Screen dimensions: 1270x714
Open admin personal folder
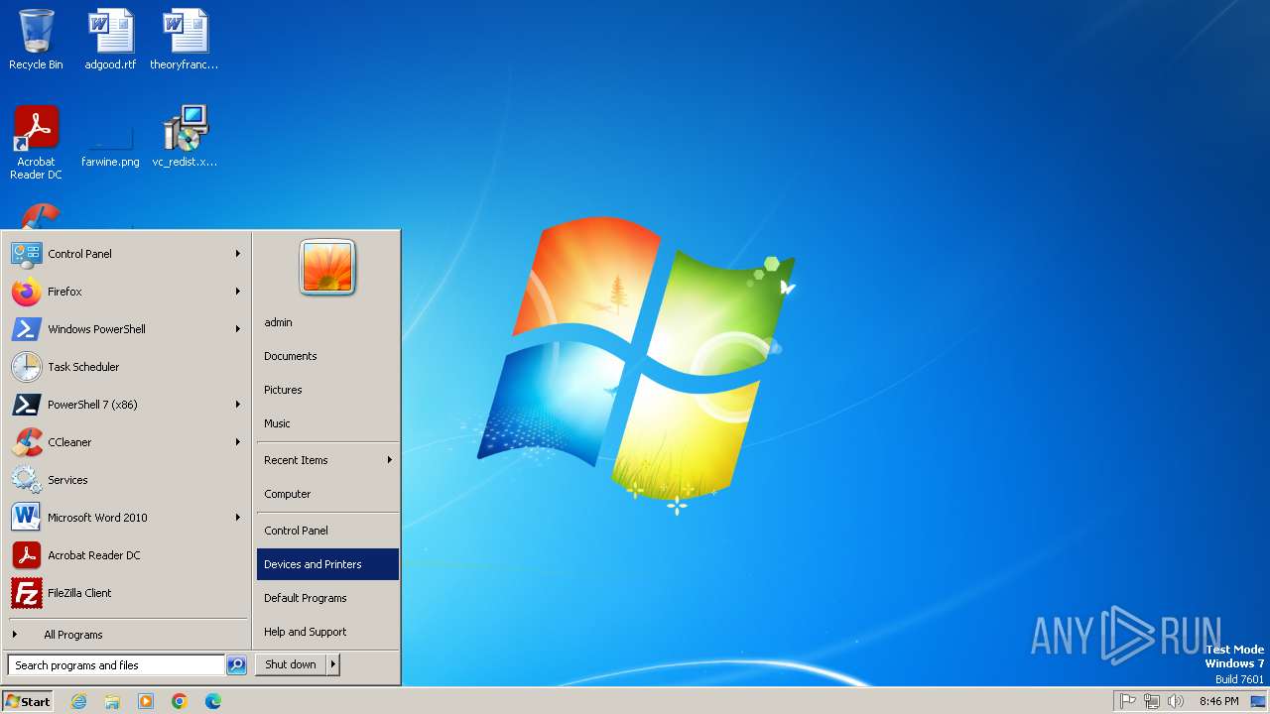[327, 322]
